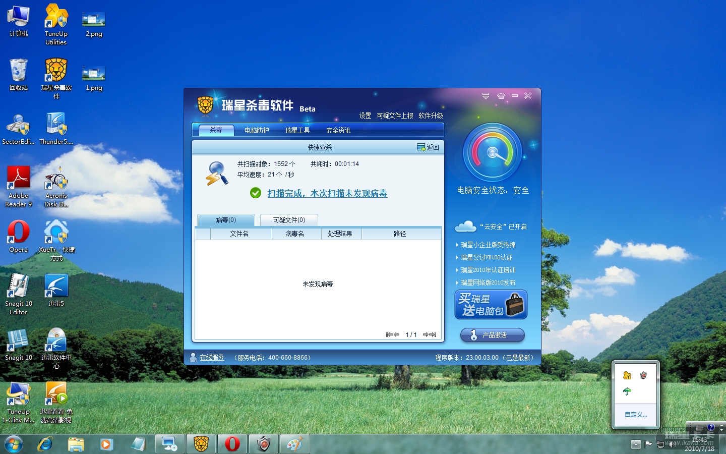Open the Rising menu dropdown icon in title bar

tap(486, 96)
